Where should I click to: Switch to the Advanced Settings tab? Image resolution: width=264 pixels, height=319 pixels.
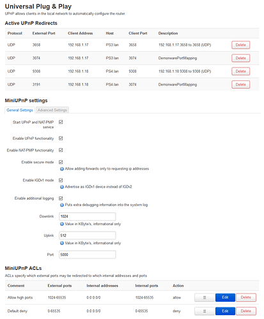(x=52, y=110)
